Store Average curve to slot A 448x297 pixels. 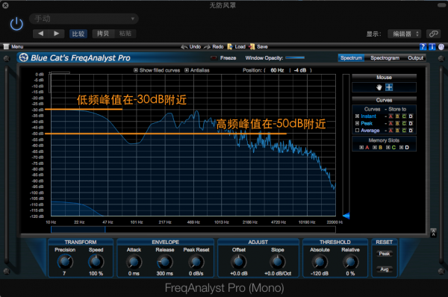(391, 131)
